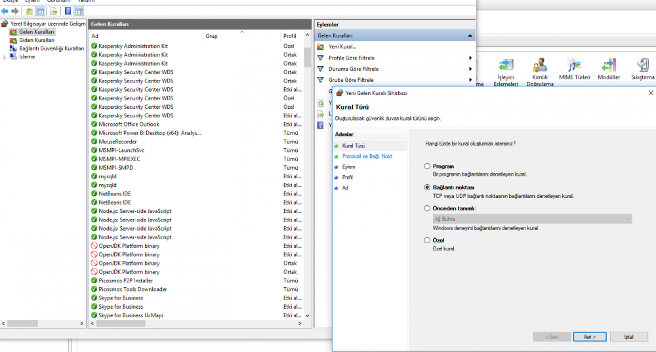The width and height of the screenshot is (656, 352).
Task: Click the green refresh icon in the Eylemler pane
Action: (321, 103)
